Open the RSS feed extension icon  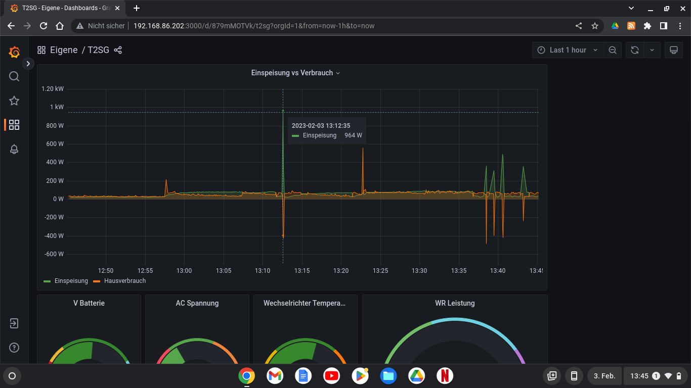click(631, 26)
